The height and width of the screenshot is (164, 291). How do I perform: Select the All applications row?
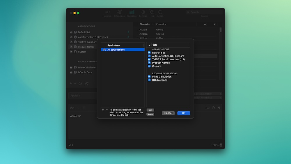point(123,50)
